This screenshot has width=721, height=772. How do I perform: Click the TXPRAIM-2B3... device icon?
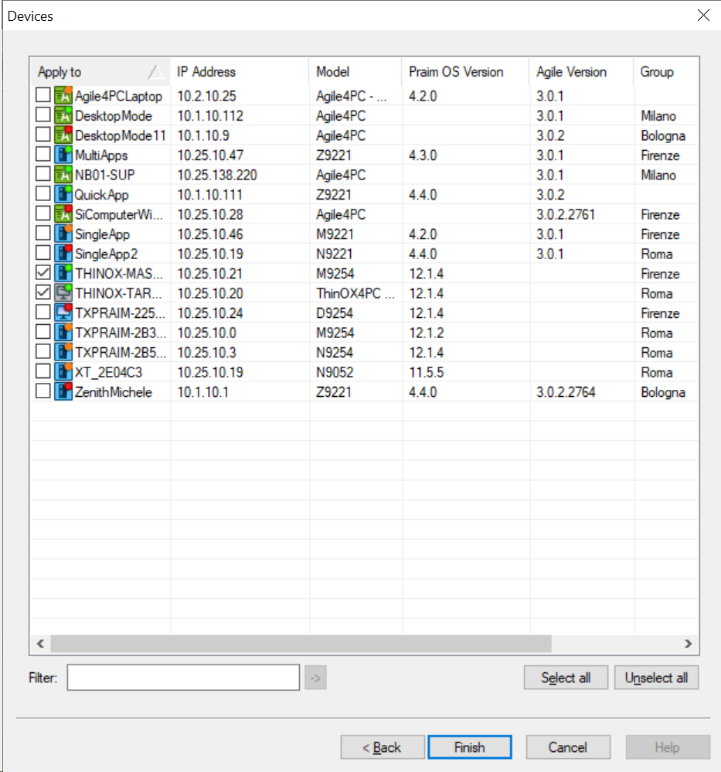coord(63,332)
